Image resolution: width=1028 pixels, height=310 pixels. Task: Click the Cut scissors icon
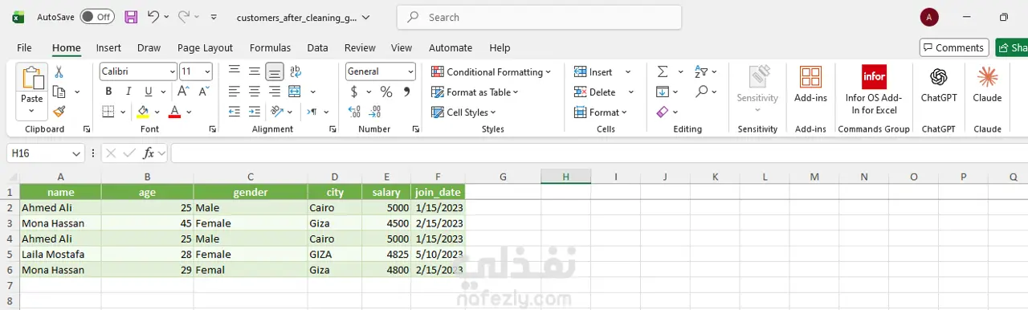[x=59, y=72]
